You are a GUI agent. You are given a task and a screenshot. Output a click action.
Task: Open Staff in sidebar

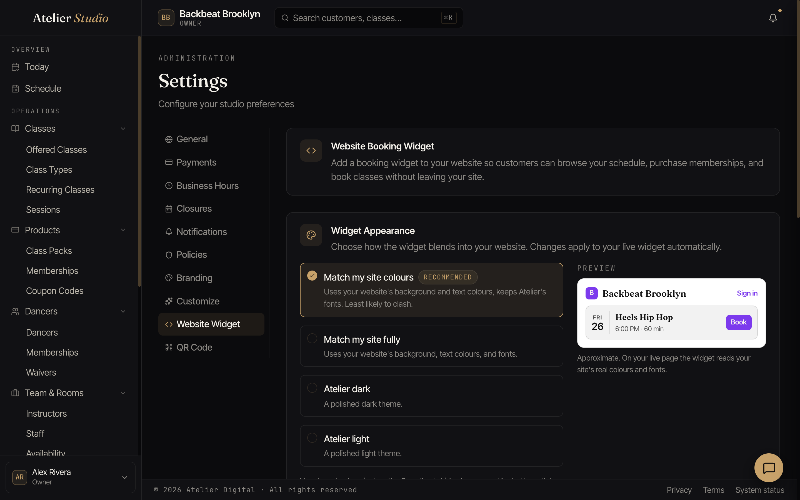(x=35, y=434)
